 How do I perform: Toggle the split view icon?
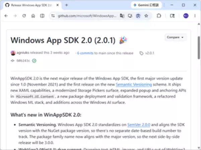coord(42,16)
